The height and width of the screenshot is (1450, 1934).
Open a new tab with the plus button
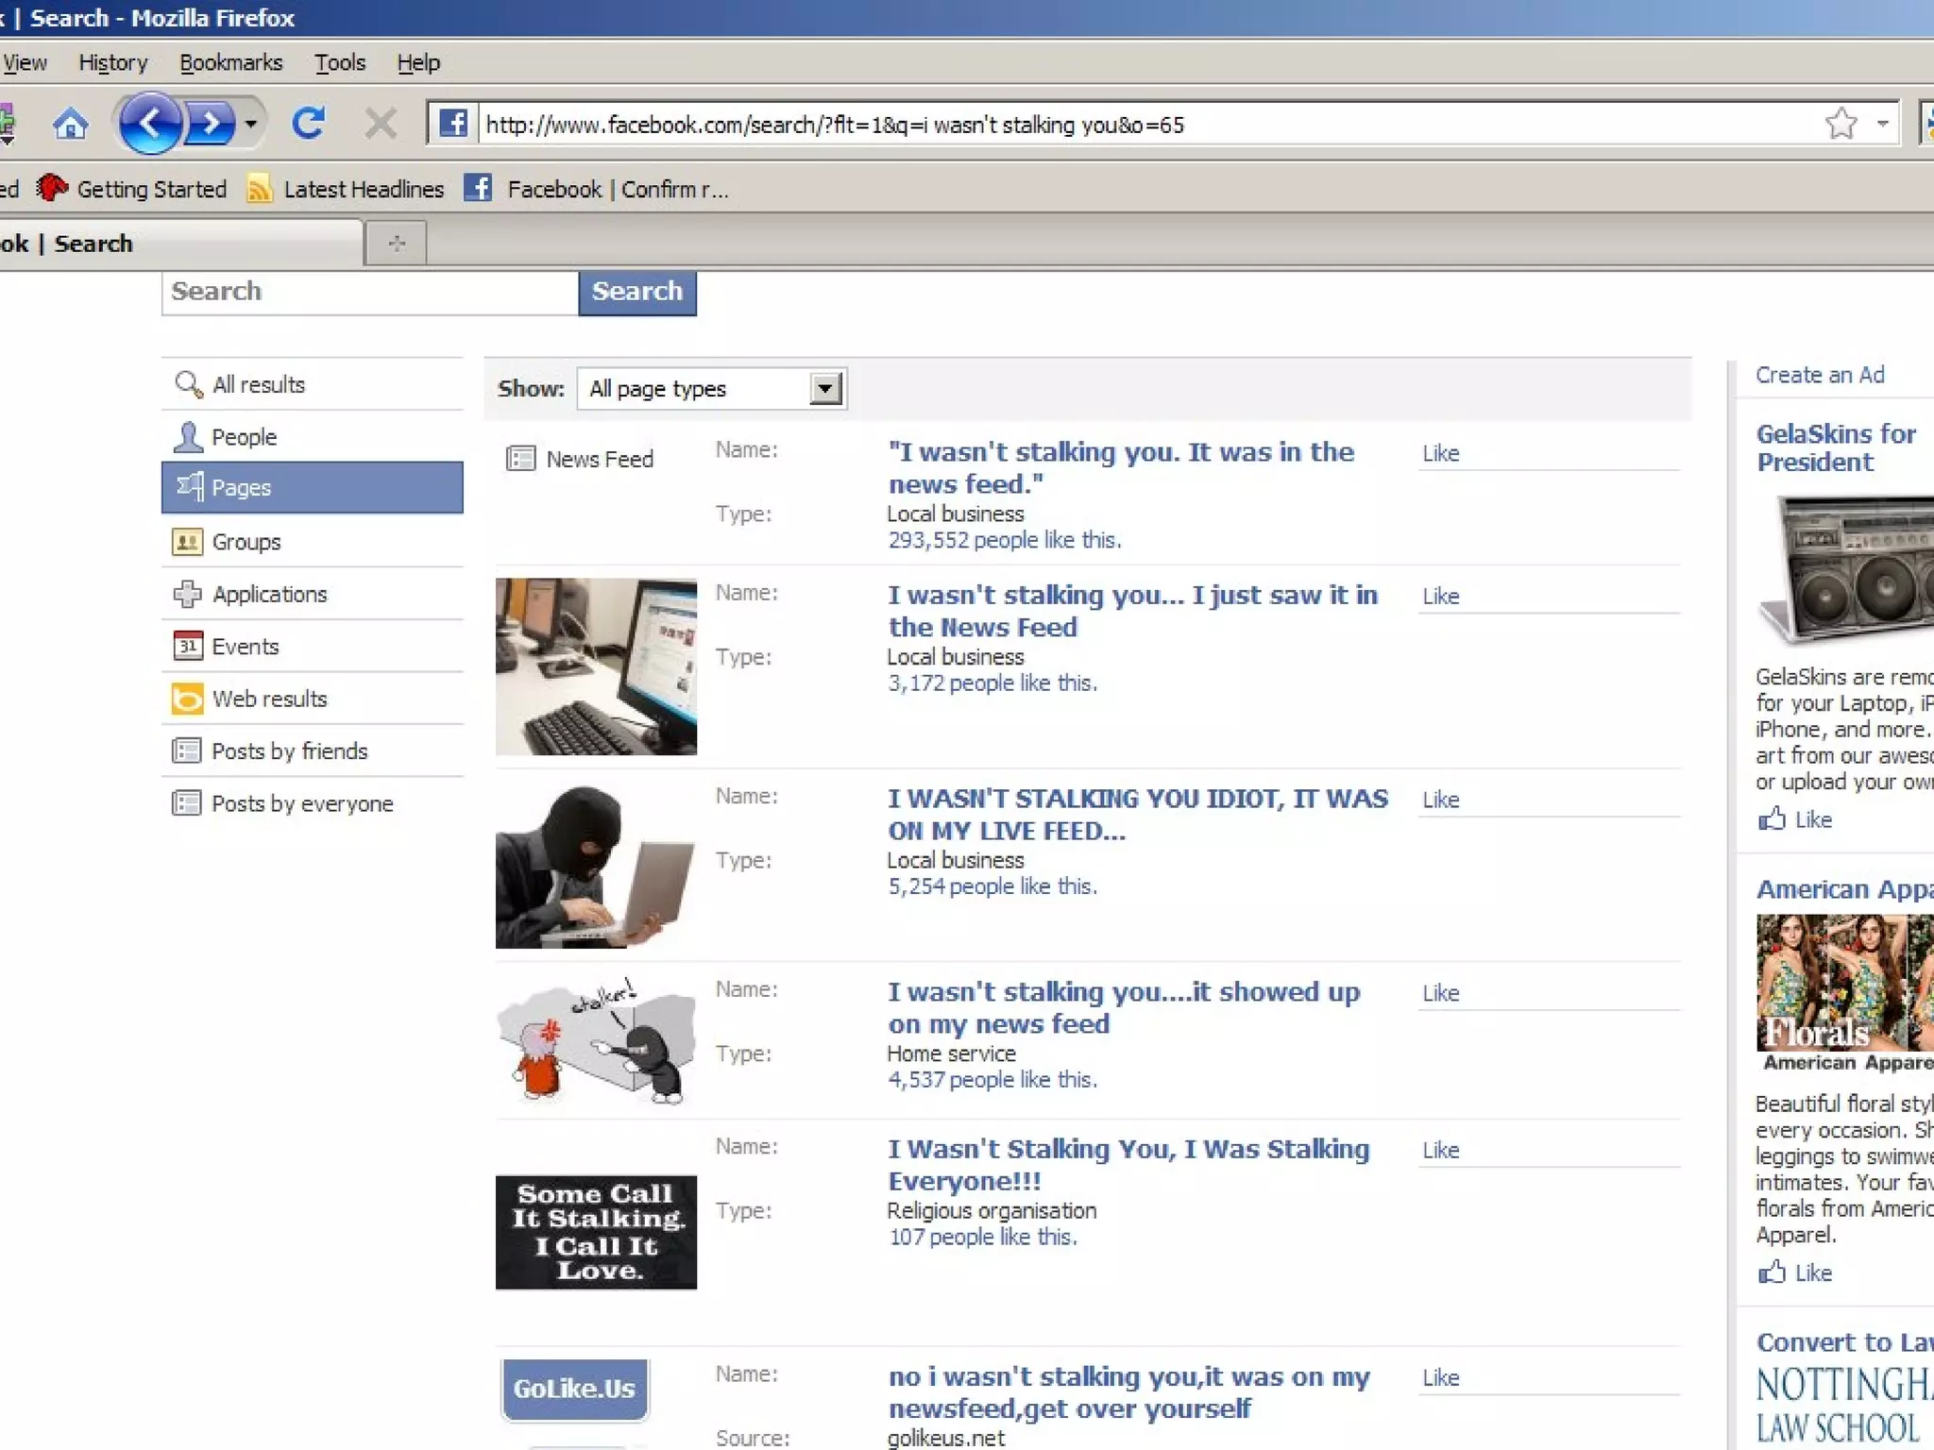coord(397,244)
